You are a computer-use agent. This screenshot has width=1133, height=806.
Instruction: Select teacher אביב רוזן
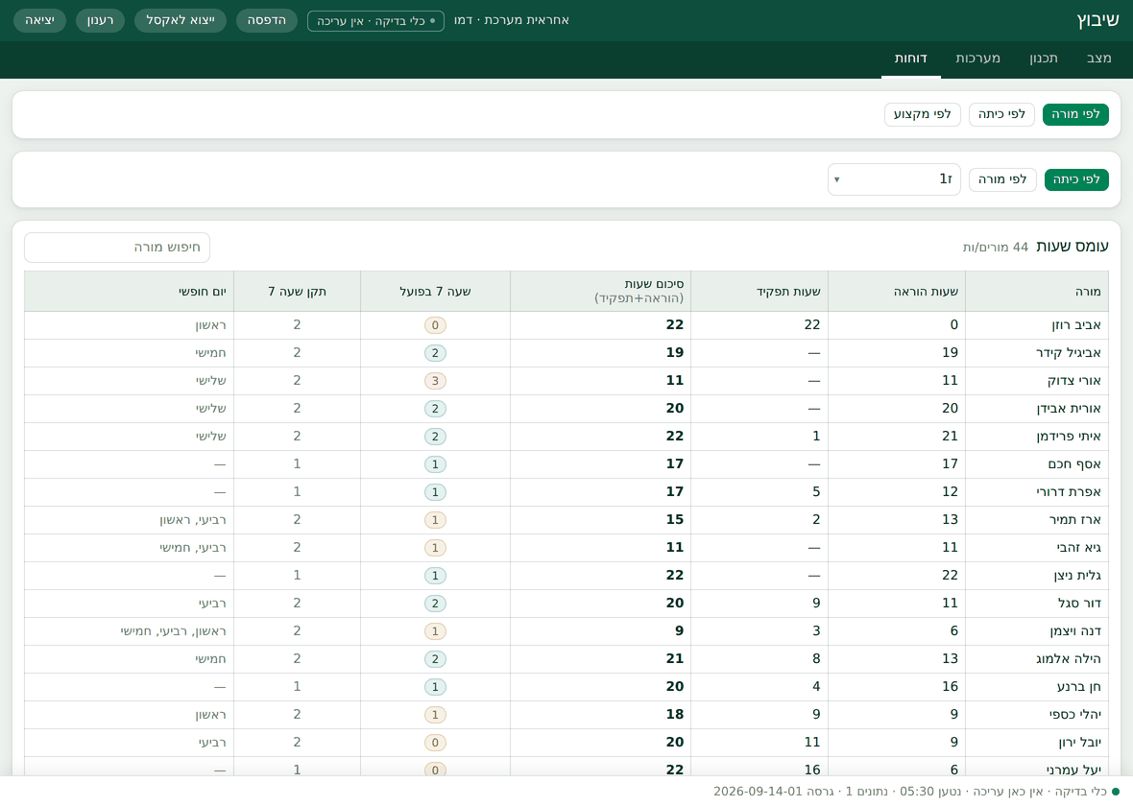tap(1076, 325)
